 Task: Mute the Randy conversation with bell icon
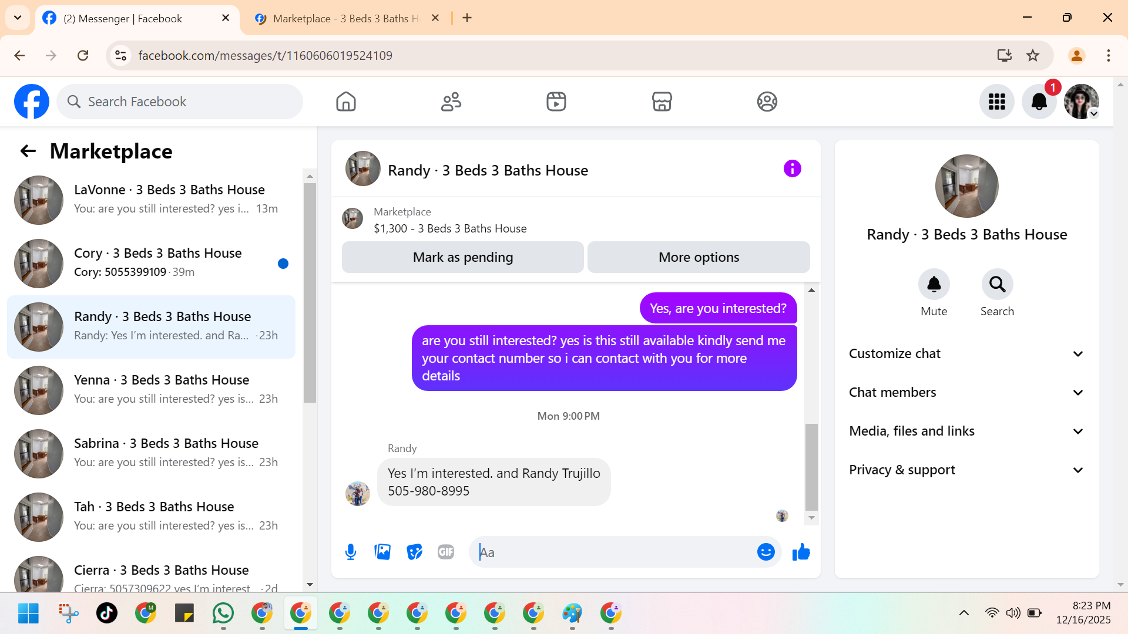pyautogui.click(x=934, y=284)
